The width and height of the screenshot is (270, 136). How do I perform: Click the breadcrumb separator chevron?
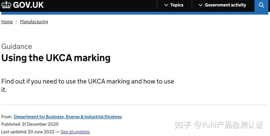pyautogui.click(x=16, y=22)
